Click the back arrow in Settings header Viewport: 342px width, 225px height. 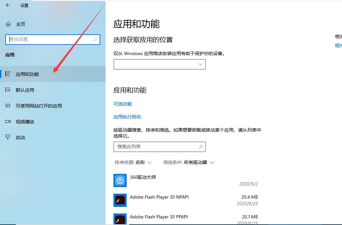click(8, 5)
